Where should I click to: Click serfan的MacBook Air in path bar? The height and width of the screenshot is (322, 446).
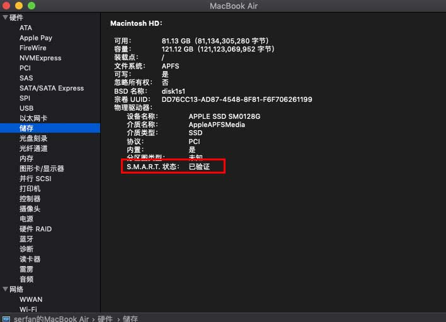tap(51, 319)
